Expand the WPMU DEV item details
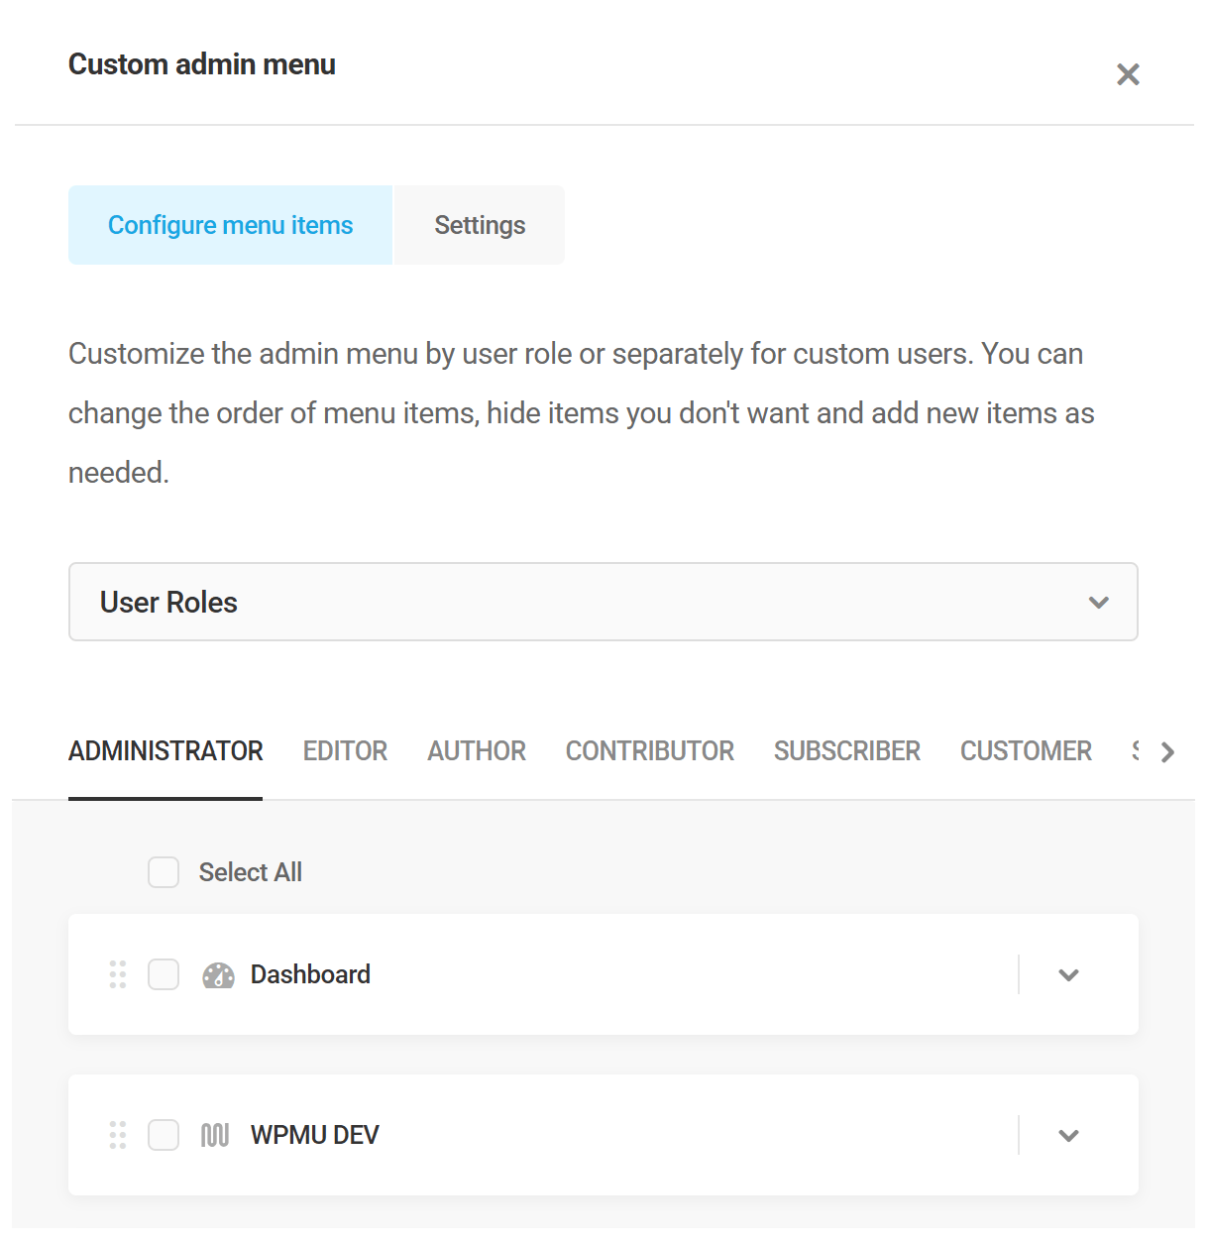Screen dimensions: 1209x1242 (x=1068, y=1135)
